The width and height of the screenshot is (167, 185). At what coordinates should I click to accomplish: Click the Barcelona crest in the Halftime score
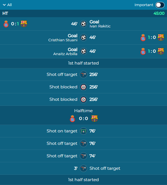click(94, 119)
